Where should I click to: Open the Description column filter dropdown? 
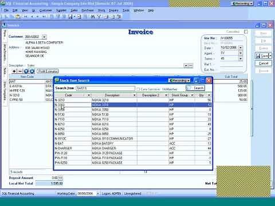tap(135, 95)
